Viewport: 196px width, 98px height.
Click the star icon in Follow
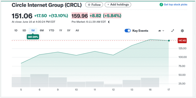pyautogui.click(x=89, y=5)
